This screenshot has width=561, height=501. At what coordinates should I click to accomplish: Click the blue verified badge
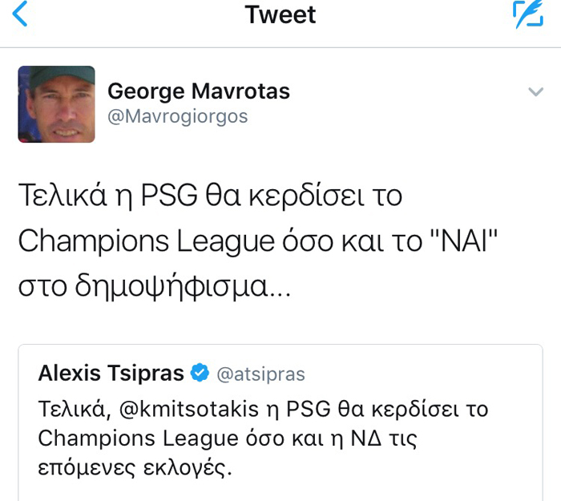200,373
